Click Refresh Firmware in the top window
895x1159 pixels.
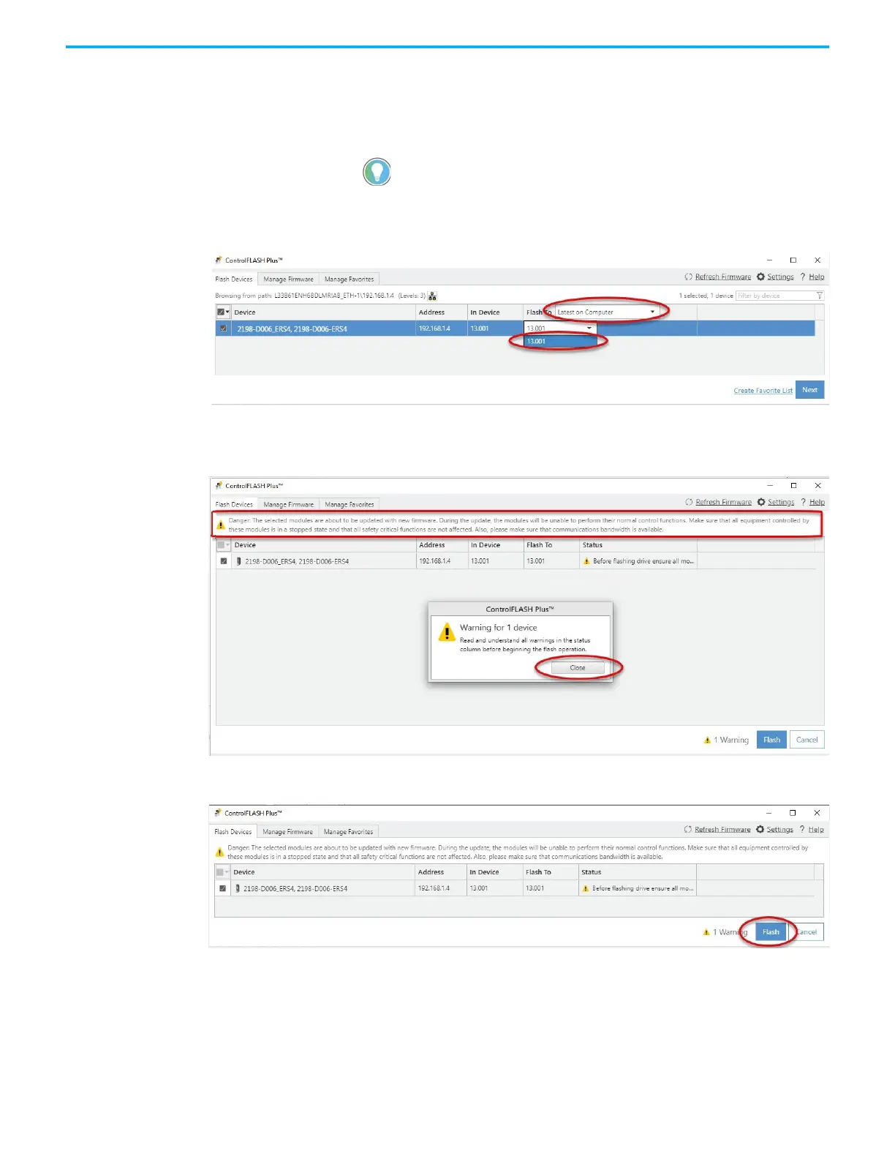(x=718, y=277)
